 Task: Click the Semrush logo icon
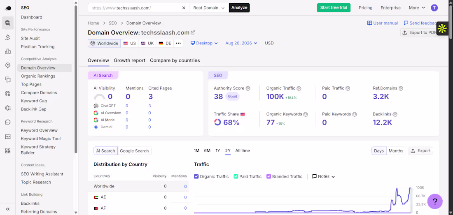point(8,8)
